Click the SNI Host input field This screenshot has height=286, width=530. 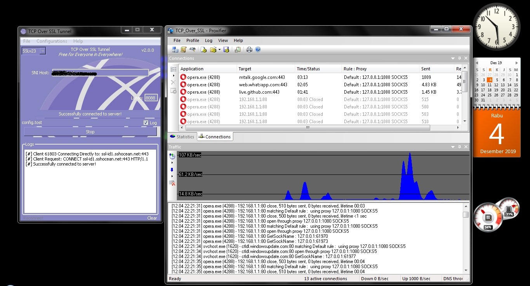[100, 73]
